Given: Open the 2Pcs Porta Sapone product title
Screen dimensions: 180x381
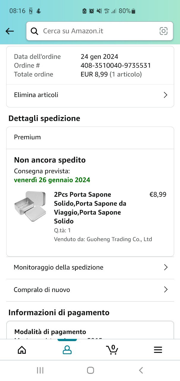Looking at the screenshot, I should click(90, 208).
